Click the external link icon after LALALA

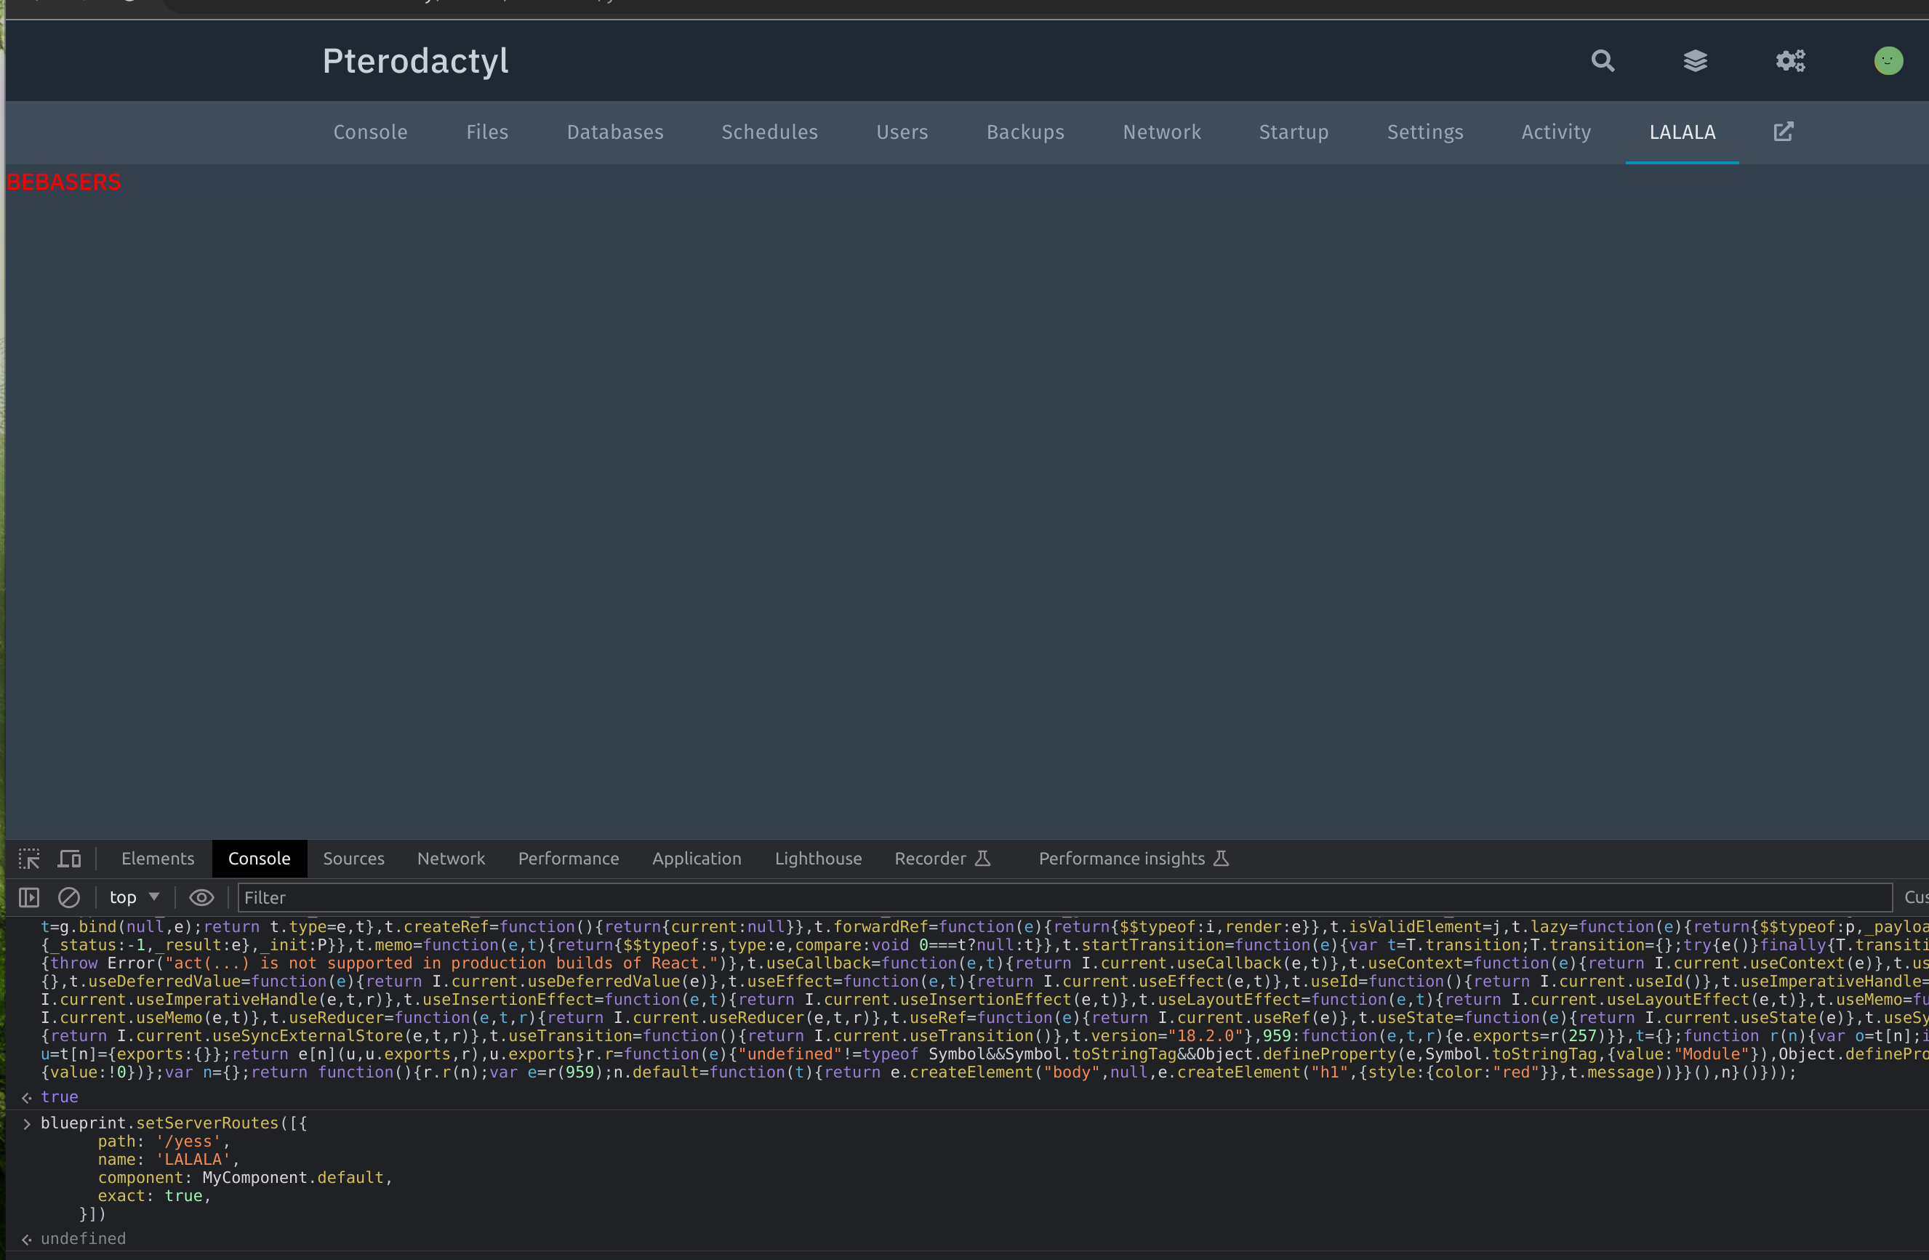pos(1783,132)
